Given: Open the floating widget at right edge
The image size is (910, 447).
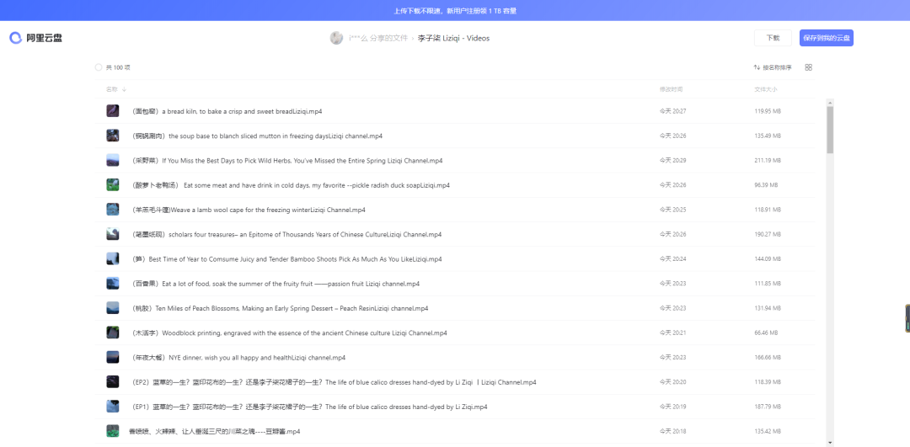Looking at the screenshot, I should (x=907, y=317).
